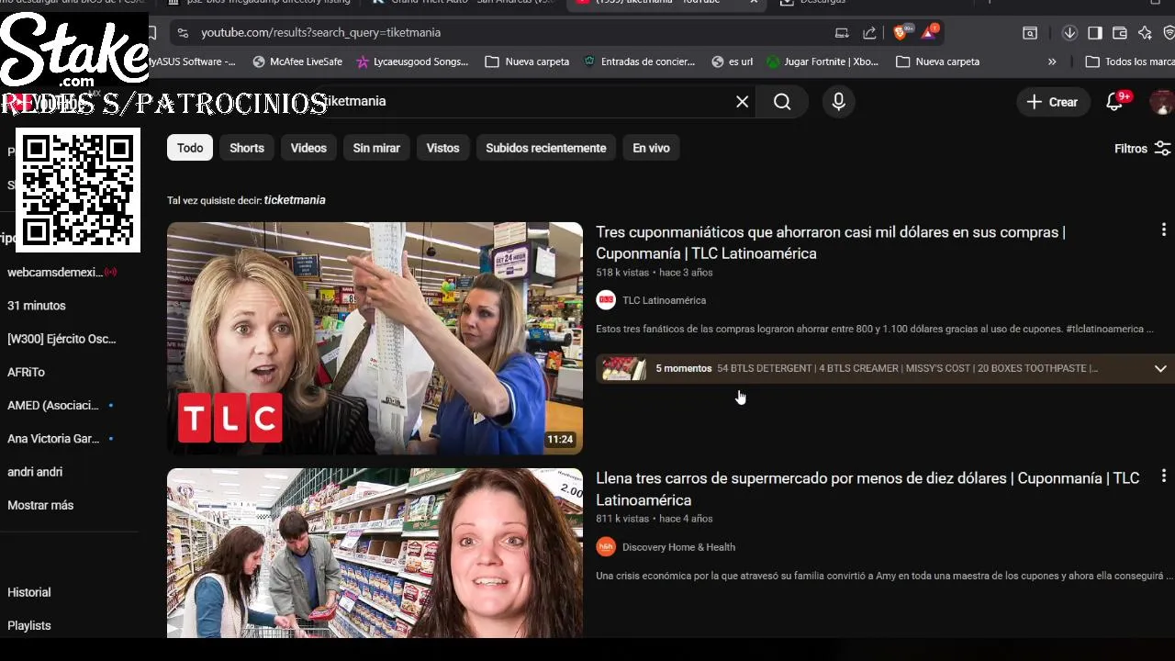The width and height of the screenshot is (1175, 661).
Task: Open McAfee LiveSafe bookmark
Action: [x=297, y=62]
